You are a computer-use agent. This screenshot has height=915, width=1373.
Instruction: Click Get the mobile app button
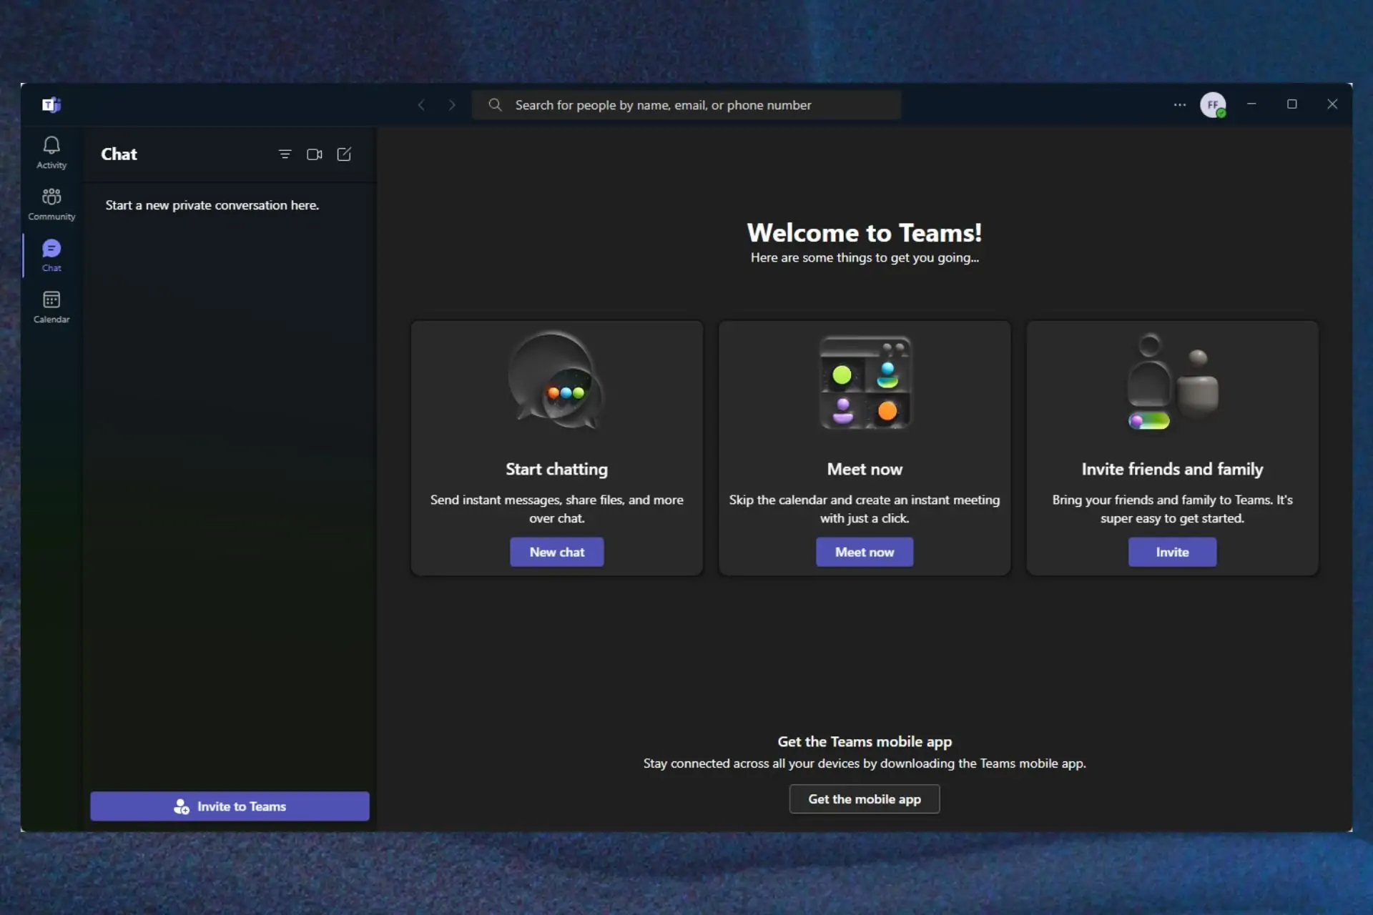(865, 799)
